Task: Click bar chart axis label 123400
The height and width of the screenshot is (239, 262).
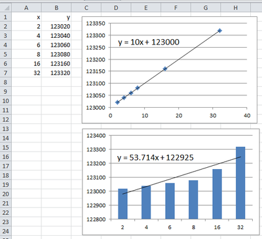Action: click(96, 136)
